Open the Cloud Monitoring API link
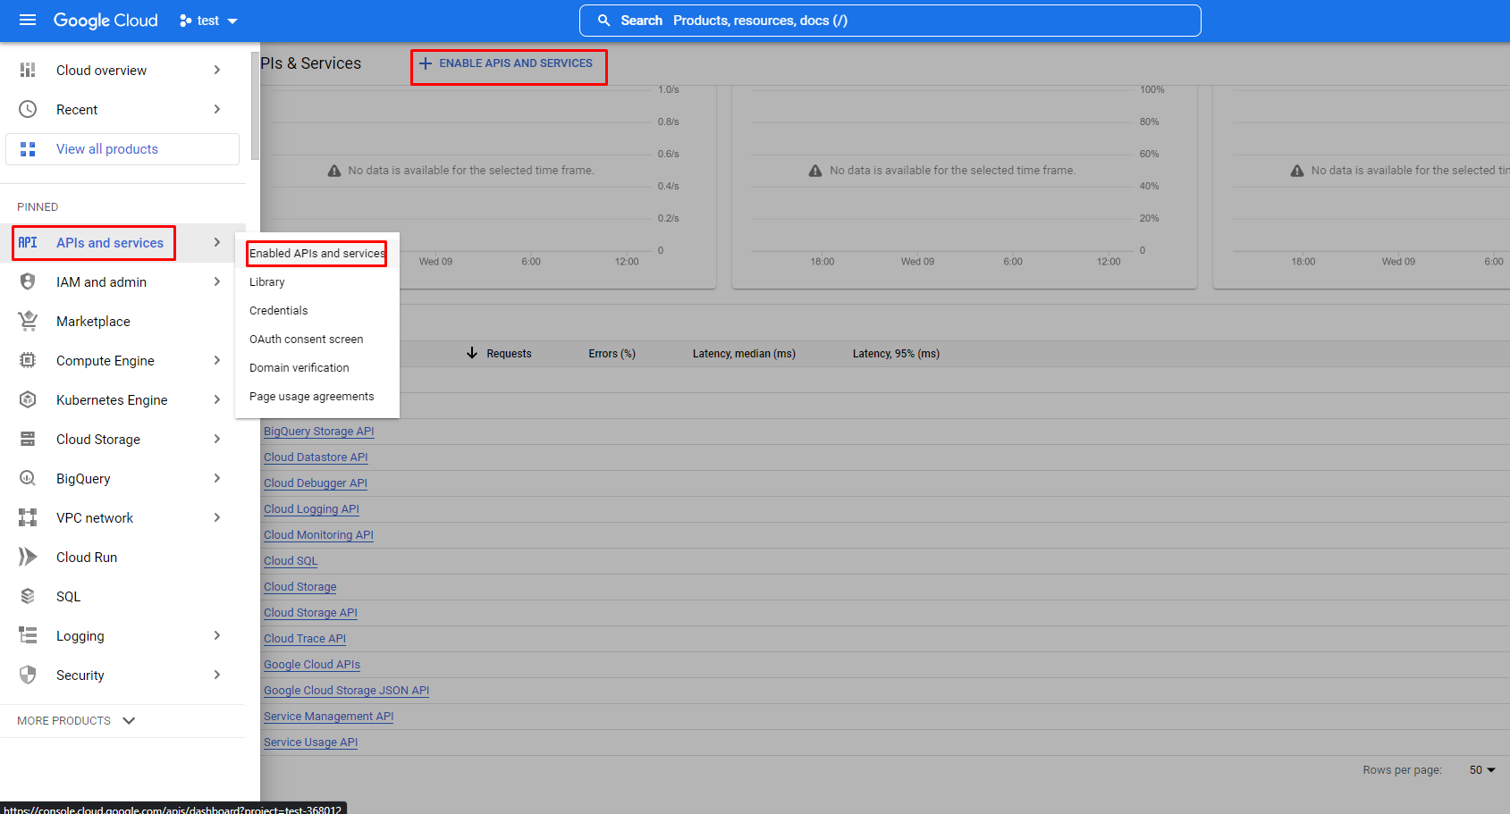 [318, 535]
